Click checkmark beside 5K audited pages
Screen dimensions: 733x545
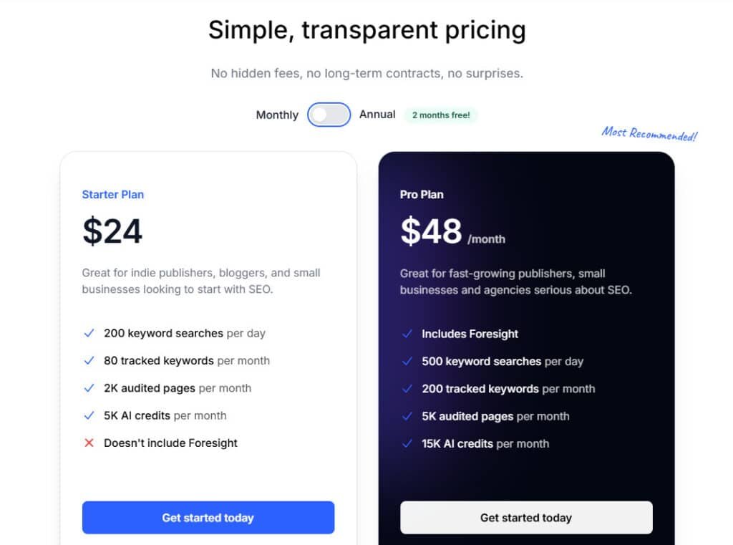tap(407, 416)
